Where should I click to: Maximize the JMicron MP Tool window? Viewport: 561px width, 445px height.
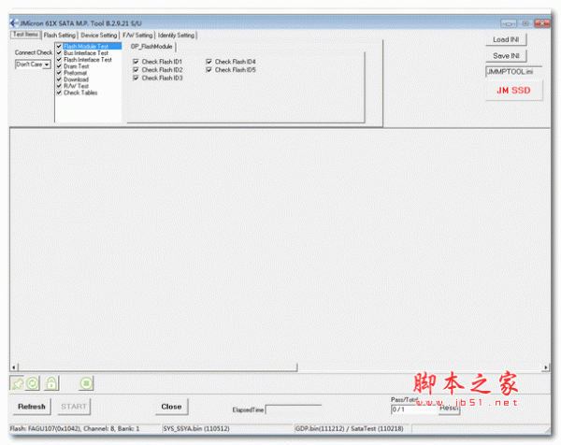click(x=525, y=23)
